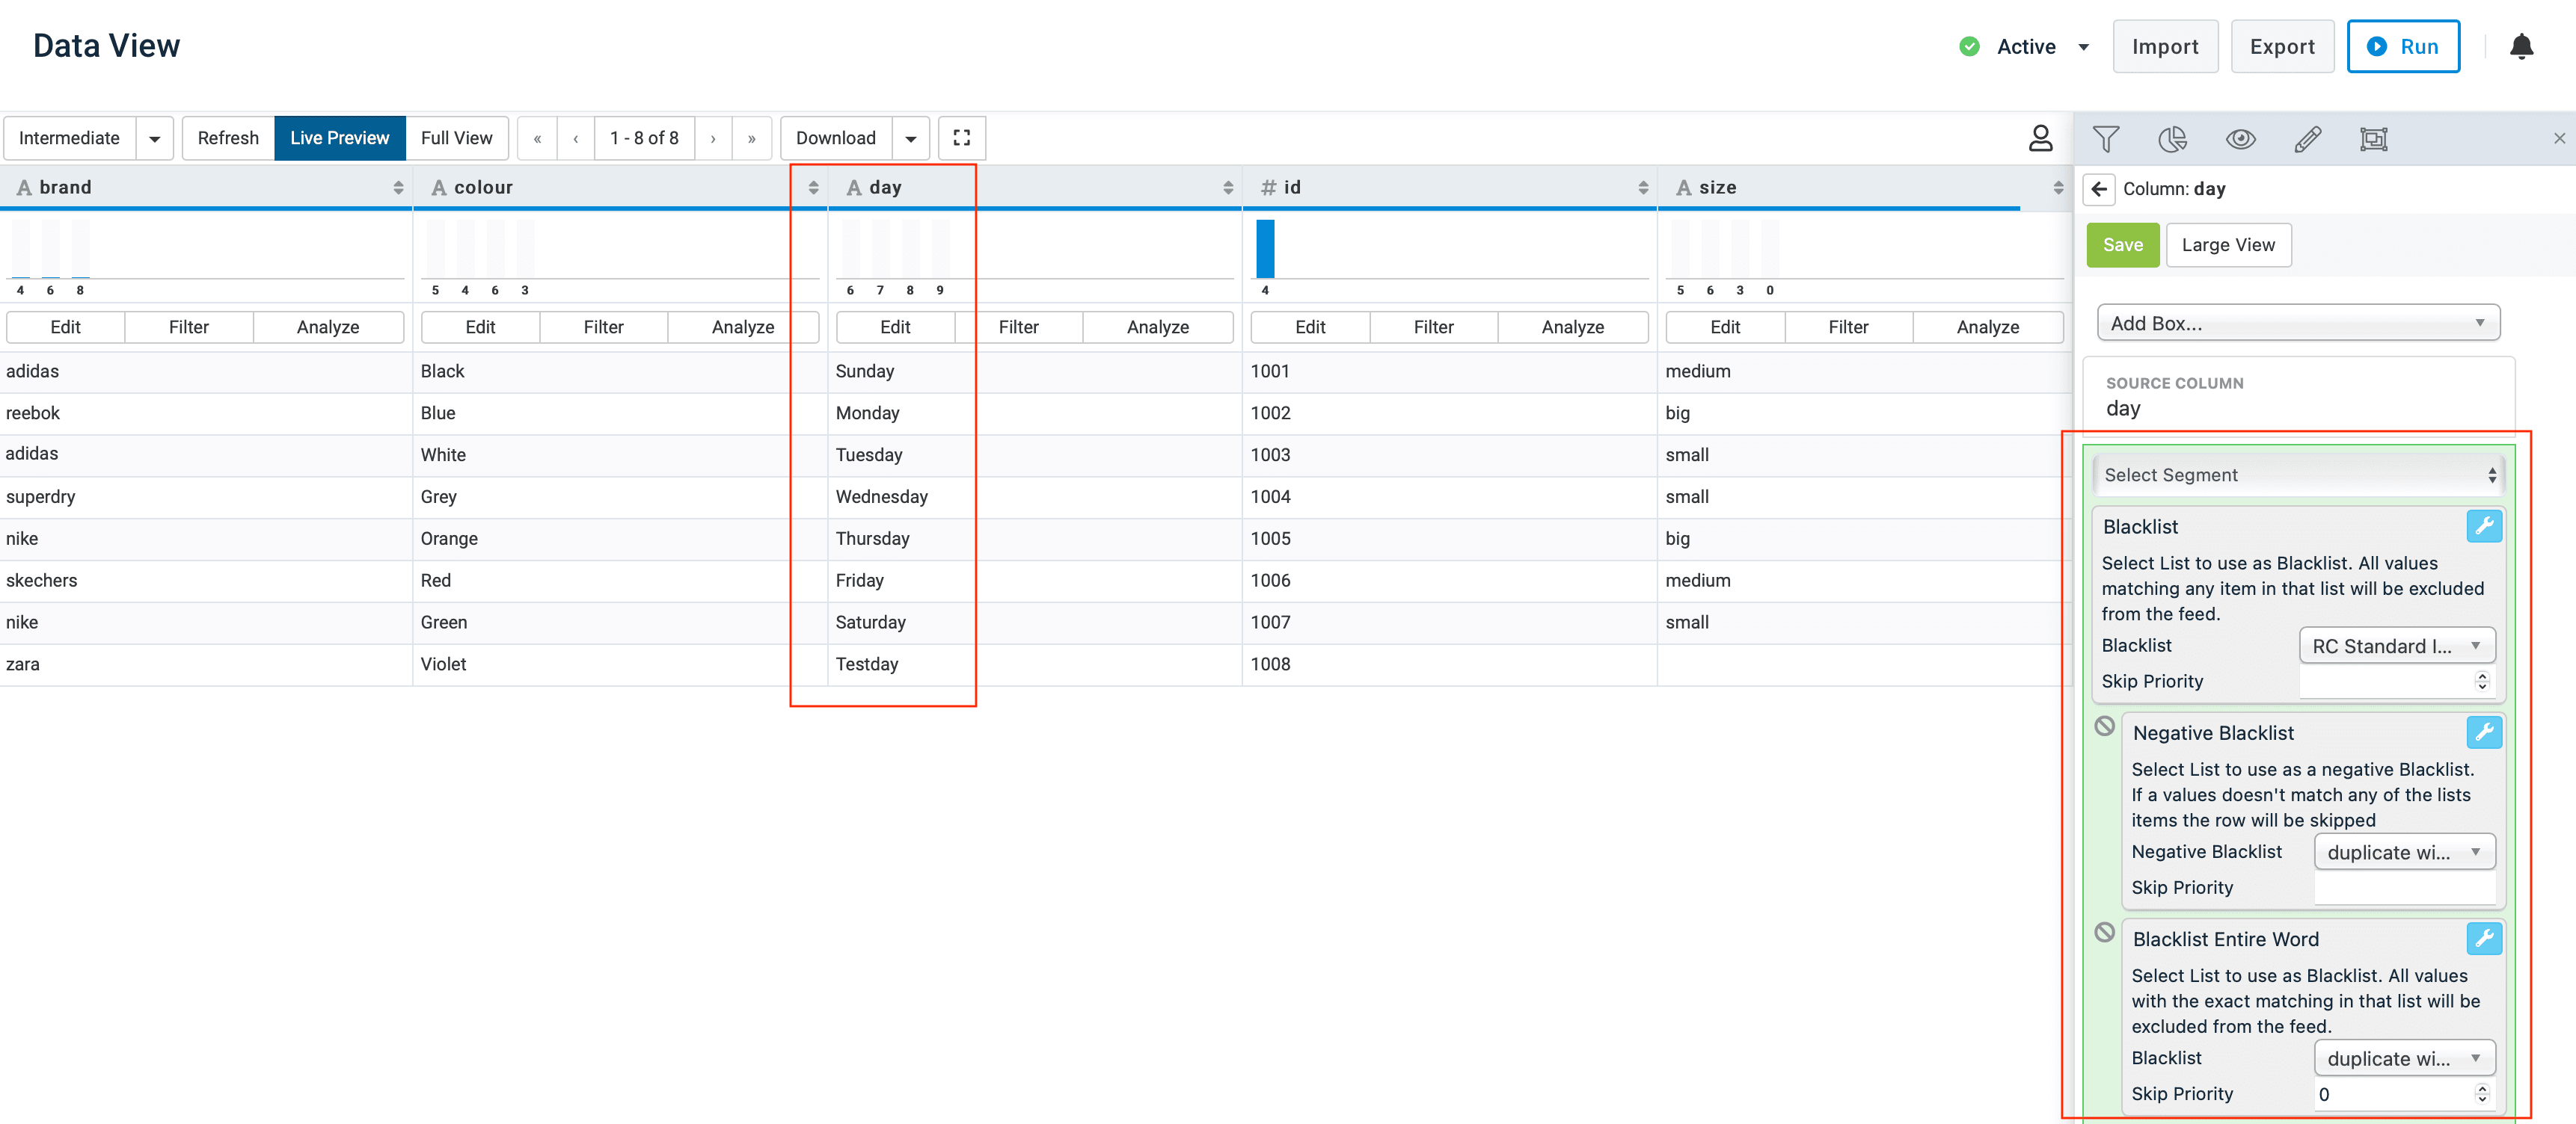Click the Run button

click(x=2403, y=47)
